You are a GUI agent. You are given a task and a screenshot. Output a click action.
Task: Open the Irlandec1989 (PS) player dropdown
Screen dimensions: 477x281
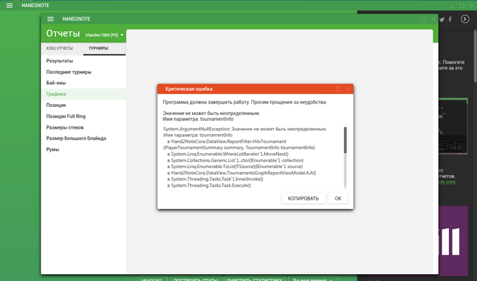tap(104, 35)
